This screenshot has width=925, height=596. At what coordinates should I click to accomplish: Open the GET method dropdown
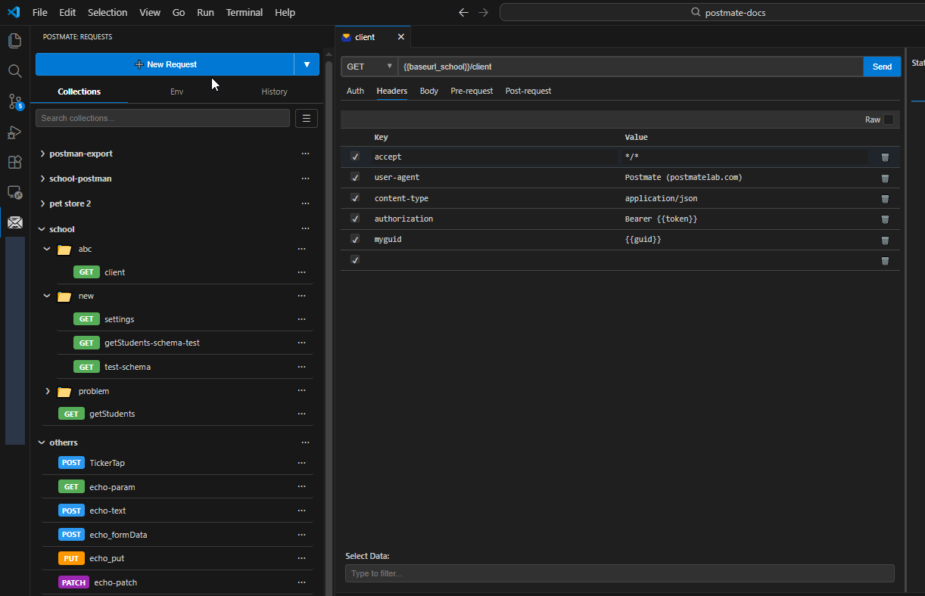coord(369,67)
